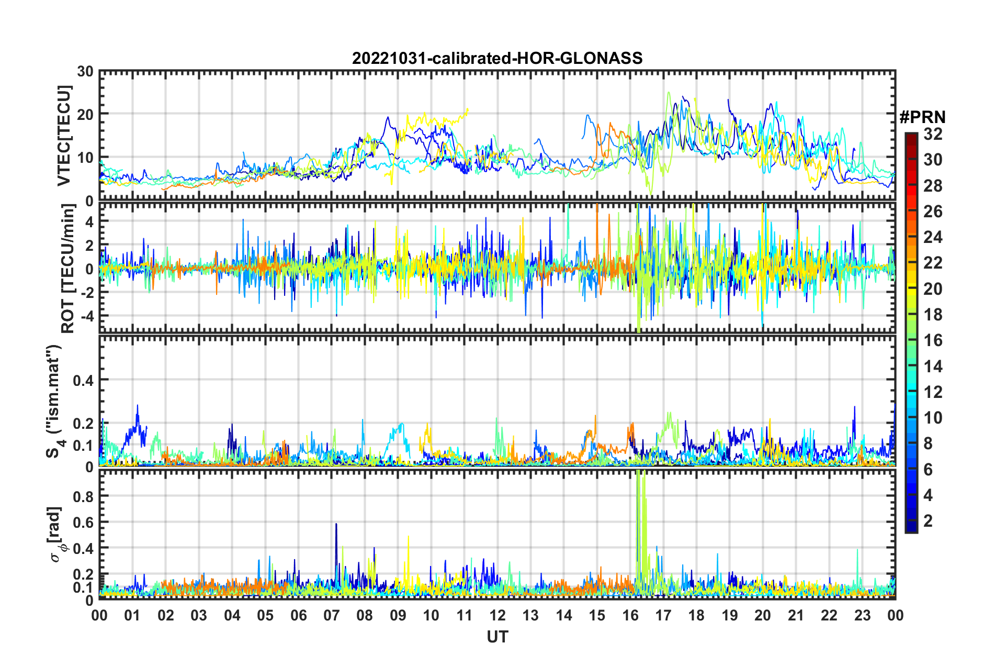Click the plot title "20221031-calibrated-HOR-GLONASS"

(x=497, y=58)
